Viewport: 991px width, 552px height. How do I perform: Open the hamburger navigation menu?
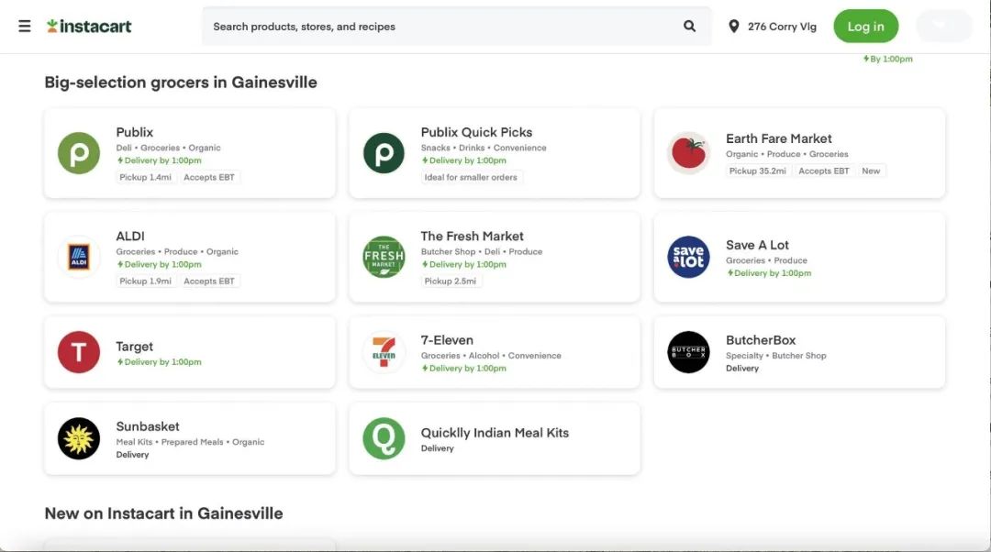tap(25, 26)
